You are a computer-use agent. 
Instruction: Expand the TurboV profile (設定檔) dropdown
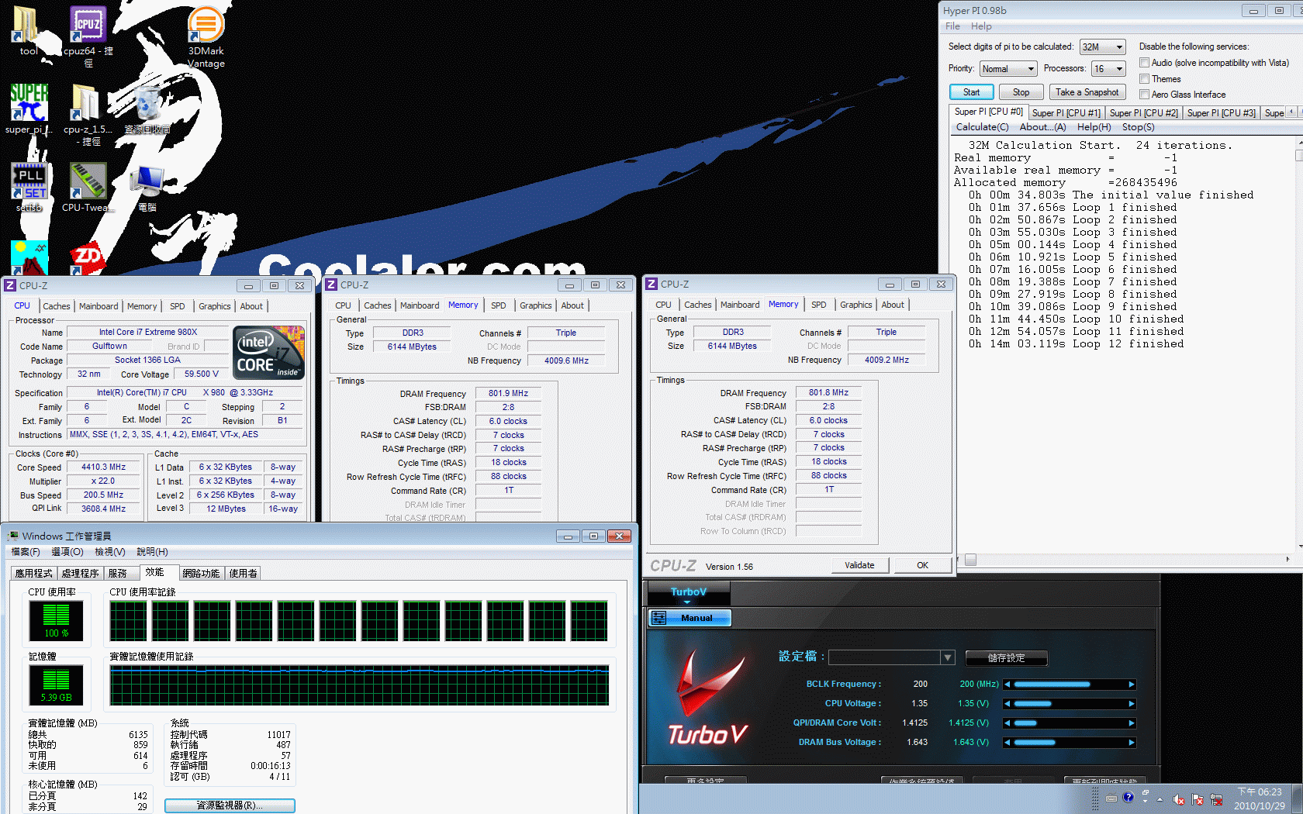coord(947,657)
